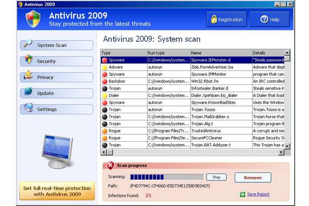
Task: Click the list's scroll left arrow
Action: 104,152
